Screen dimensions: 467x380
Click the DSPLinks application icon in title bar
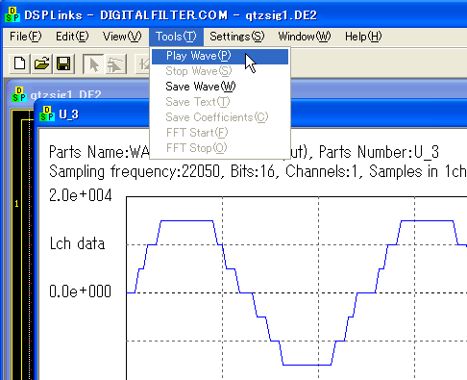(12, 14)
